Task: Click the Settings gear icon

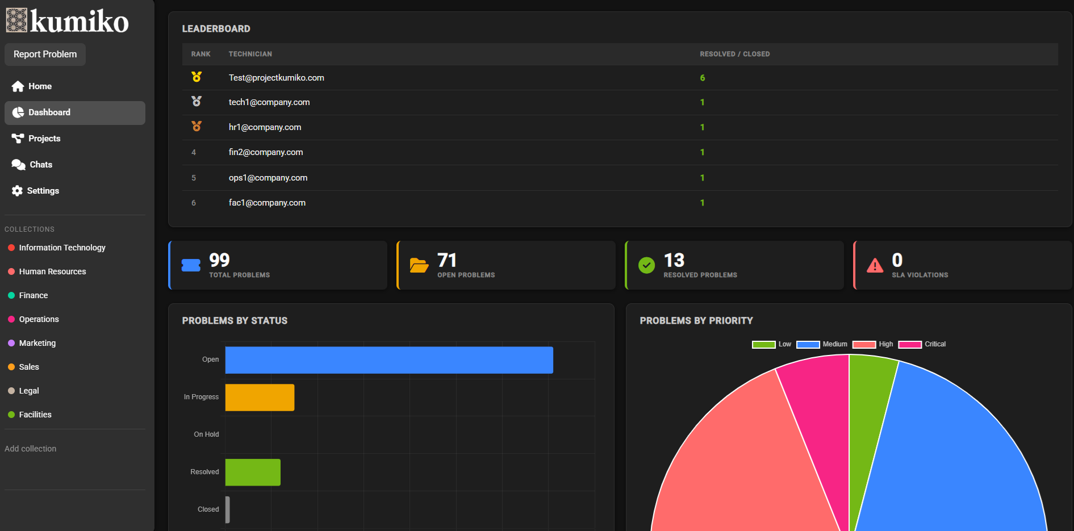Action: coord(18,191)
